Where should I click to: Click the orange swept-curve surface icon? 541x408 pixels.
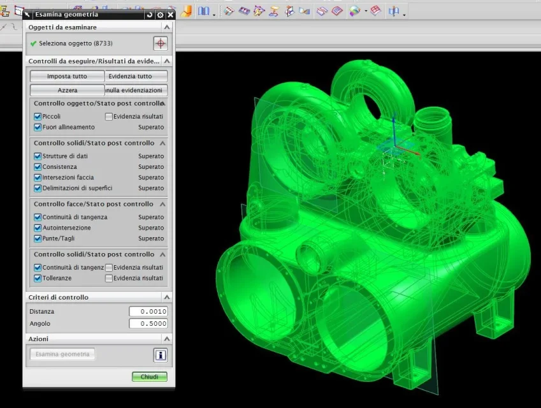click(274, 11)
